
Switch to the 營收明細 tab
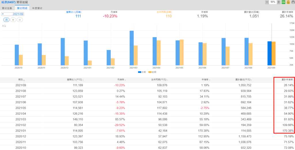pos(22,8)
